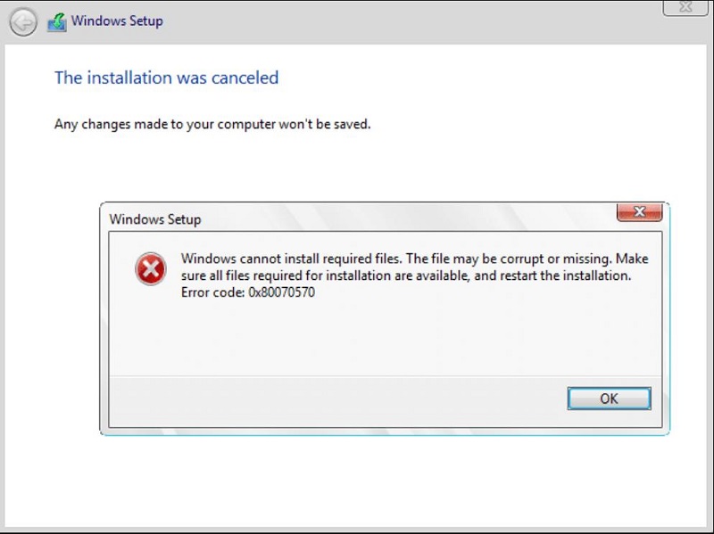Close the main Windows Setup window
714x534 pixels.
[x=685, y=7]
